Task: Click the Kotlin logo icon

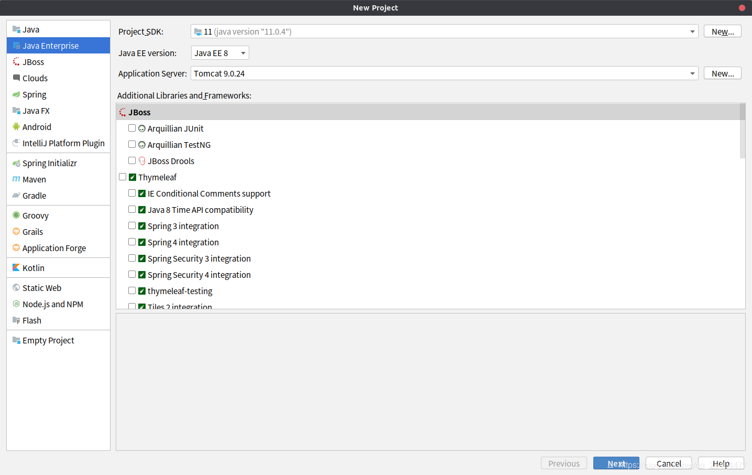Action: coord(16,268)
